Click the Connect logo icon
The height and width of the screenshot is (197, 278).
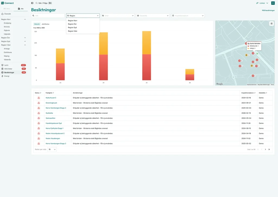[x=2, y=3]
